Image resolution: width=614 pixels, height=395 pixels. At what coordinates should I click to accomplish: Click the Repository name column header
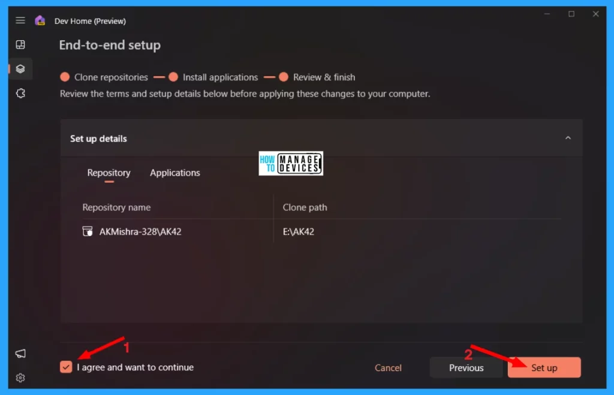116,207
